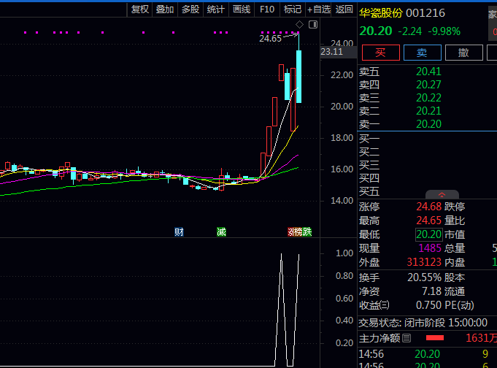The image size is (497, 368).
Task: Click 卖五 price 20.41
Action: [x=428, y=72]
